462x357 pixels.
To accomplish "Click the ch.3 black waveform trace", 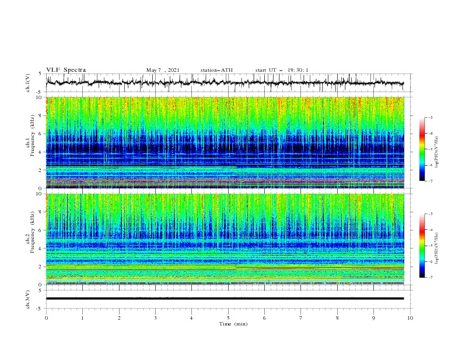I will [x=225, y=299].
